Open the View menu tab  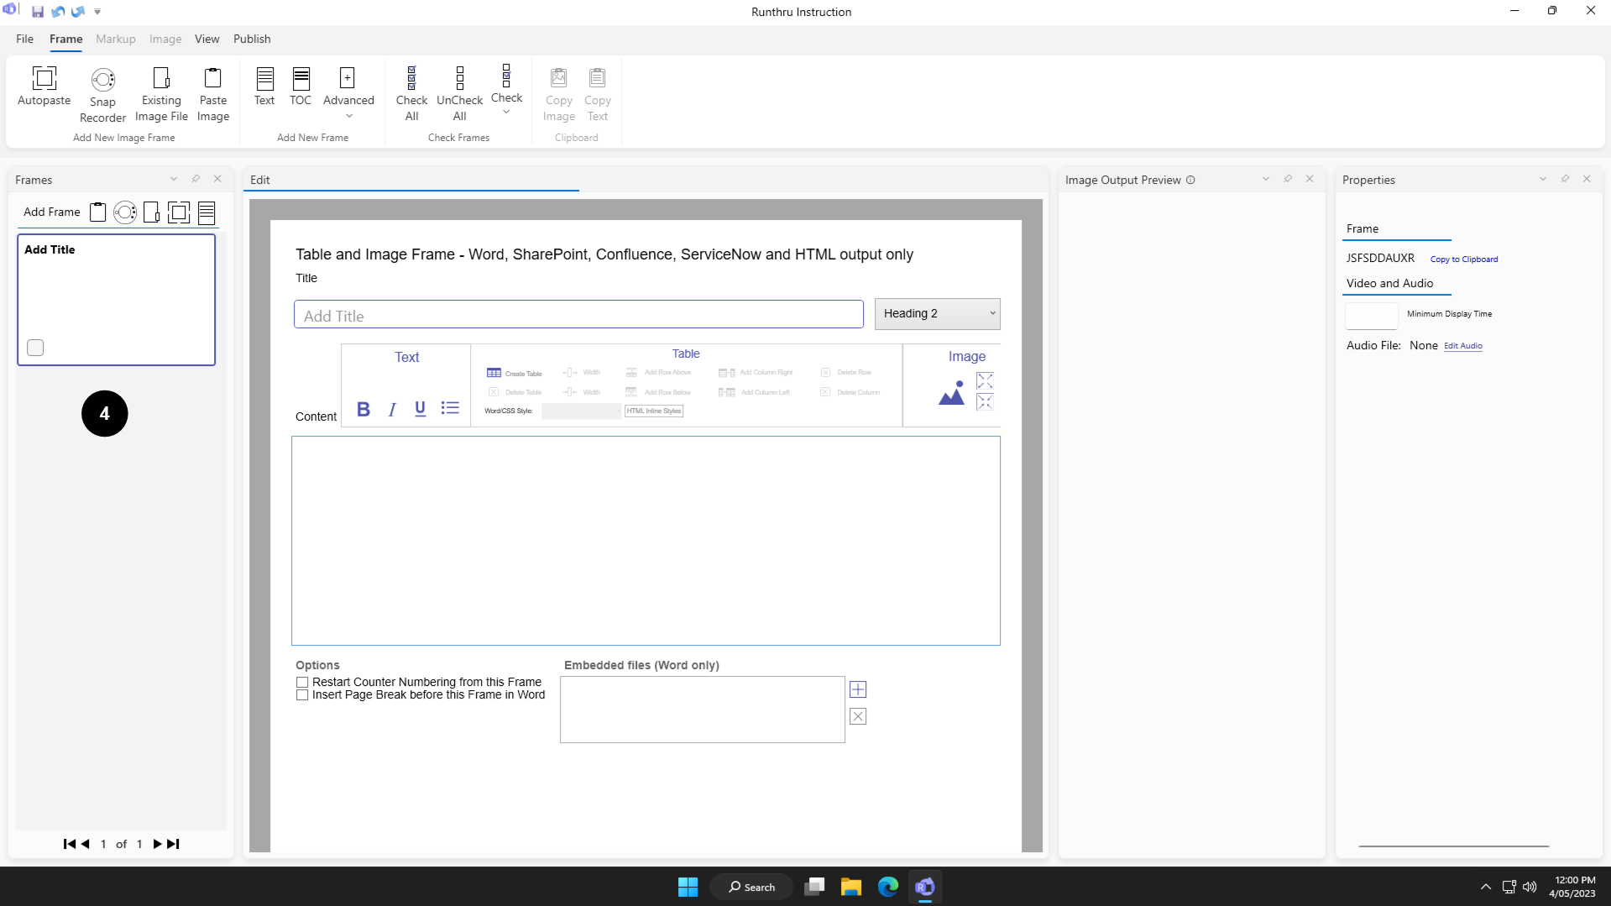tap(207, 39)
